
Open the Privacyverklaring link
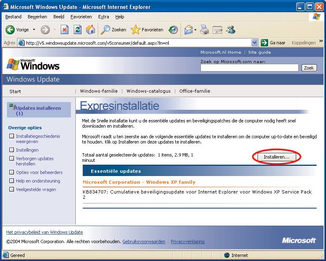tap(187, 241)
